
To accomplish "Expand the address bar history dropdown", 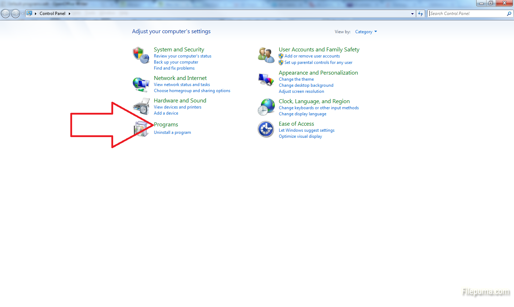I will coord(412,13).
